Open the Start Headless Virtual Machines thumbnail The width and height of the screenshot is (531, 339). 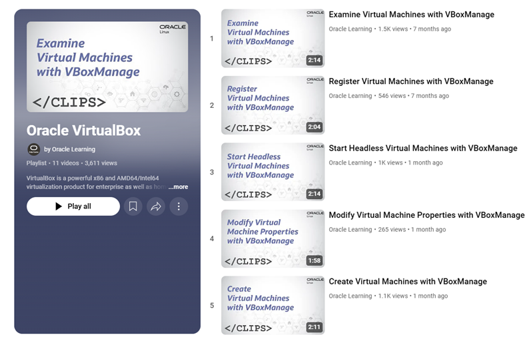coord(273,172)
